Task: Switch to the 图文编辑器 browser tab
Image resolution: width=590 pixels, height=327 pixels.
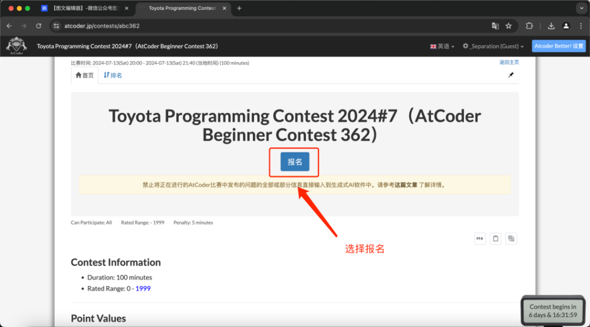Action: coord(85,8)
